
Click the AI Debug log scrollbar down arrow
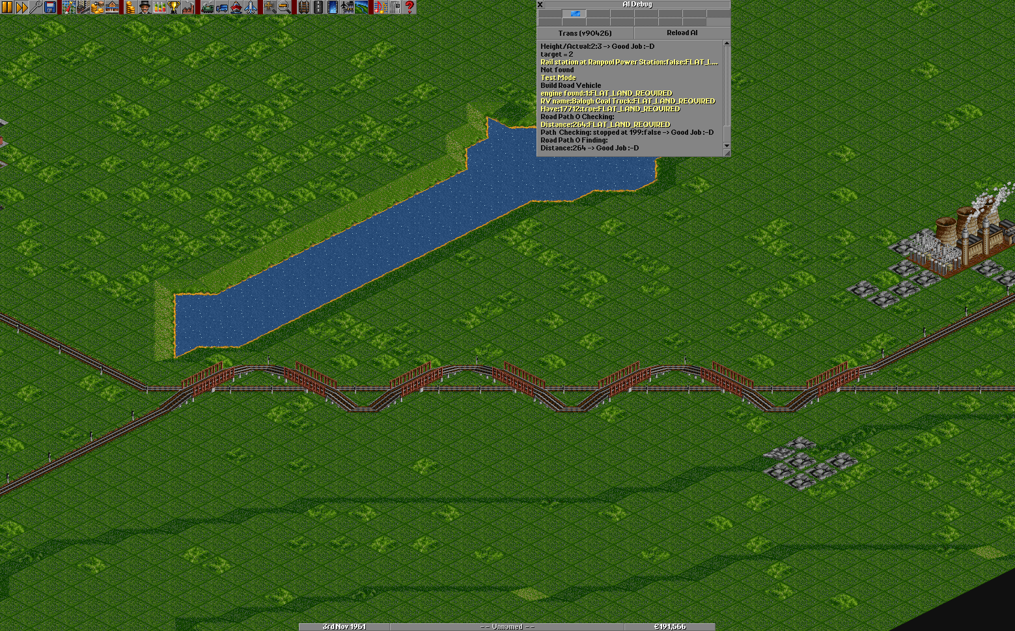click(x=727, y=146)
